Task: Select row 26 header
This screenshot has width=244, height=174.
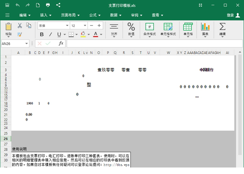Action: click(x=6, y=139)
